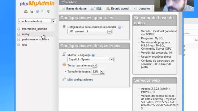Click the 'Servidor: localhost' entry

tap(159, 33)
